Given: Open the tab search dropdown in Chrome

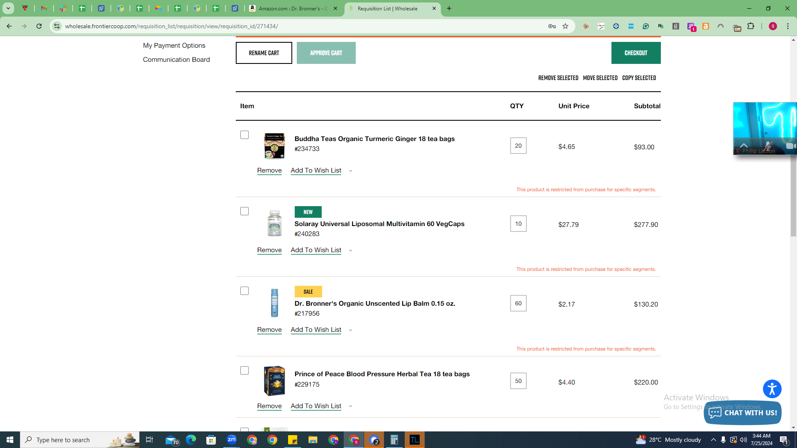Looking at the screenshot, I should click(8, 8).
